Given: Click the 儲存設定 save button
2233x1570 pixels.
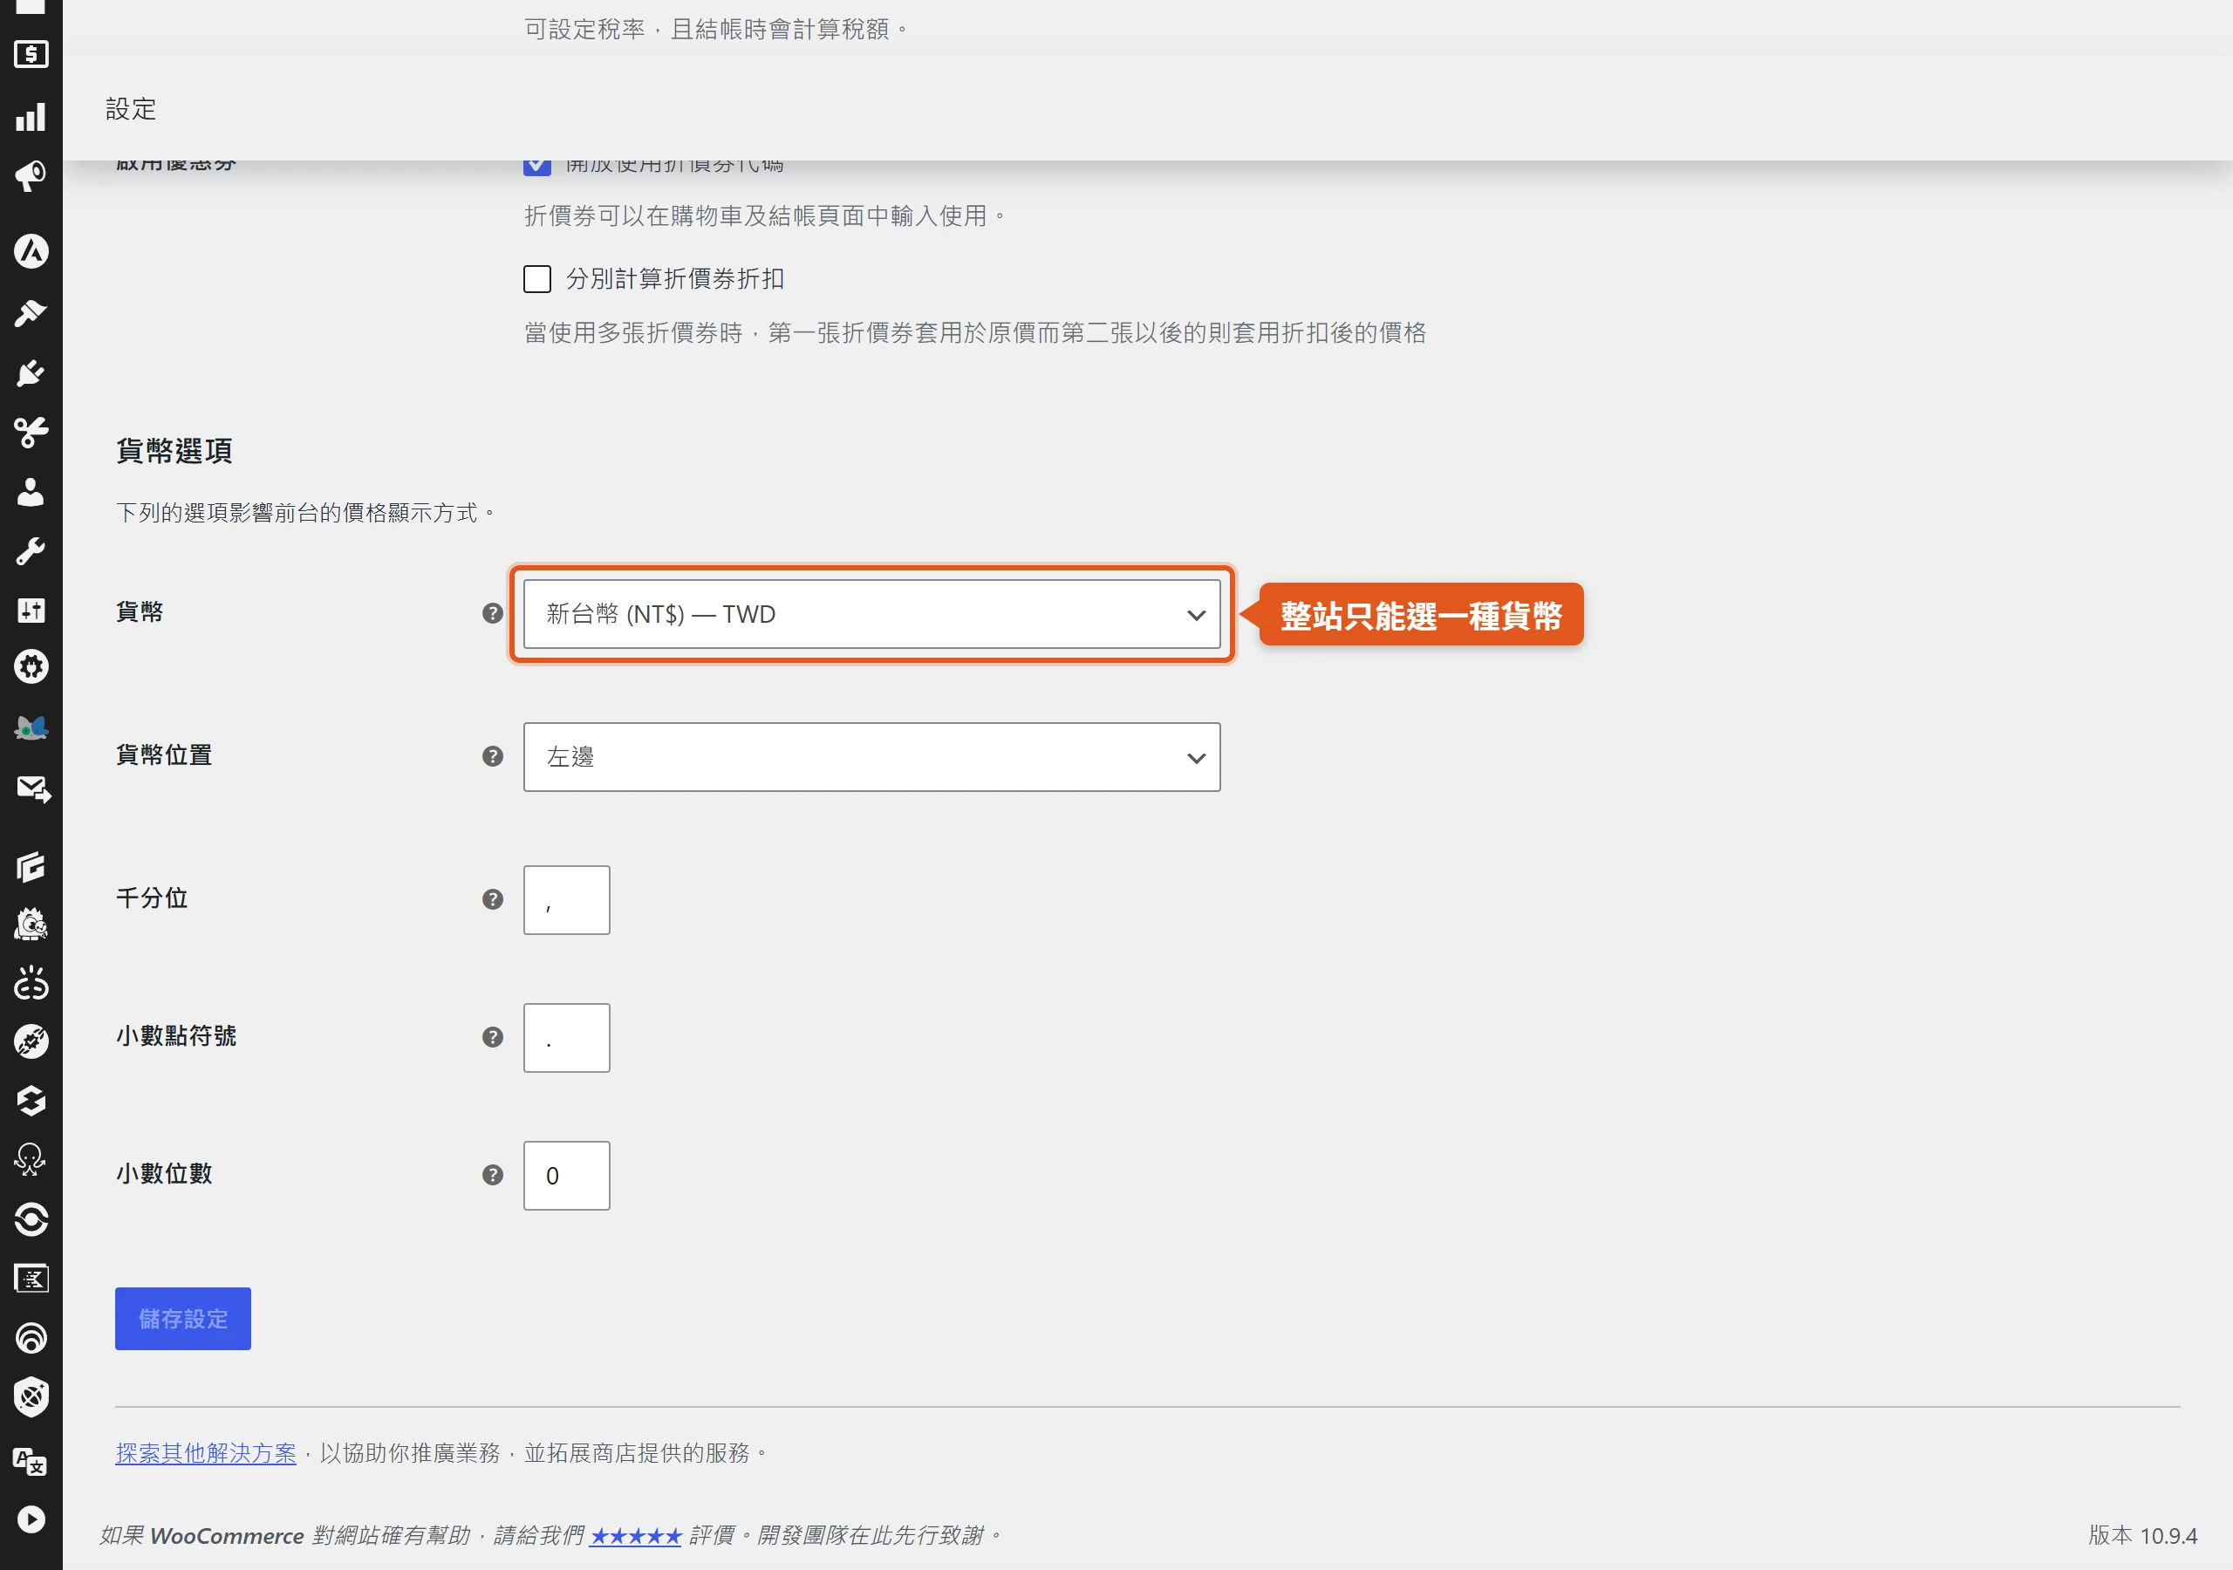Looking at the screenshot, I should (183, 1320).
